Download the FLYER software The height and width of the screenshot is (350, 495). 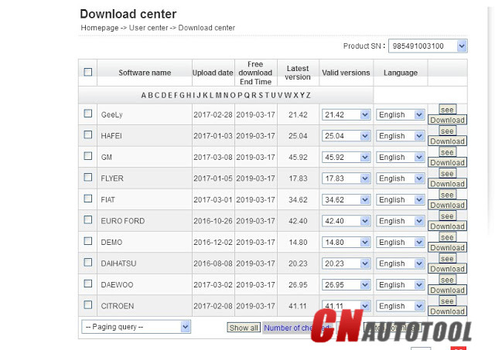click(447, 184)
